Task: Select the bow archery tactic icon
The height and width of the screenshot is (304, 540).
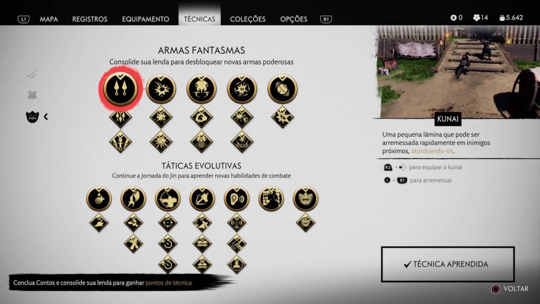Action: coord(168,198)
